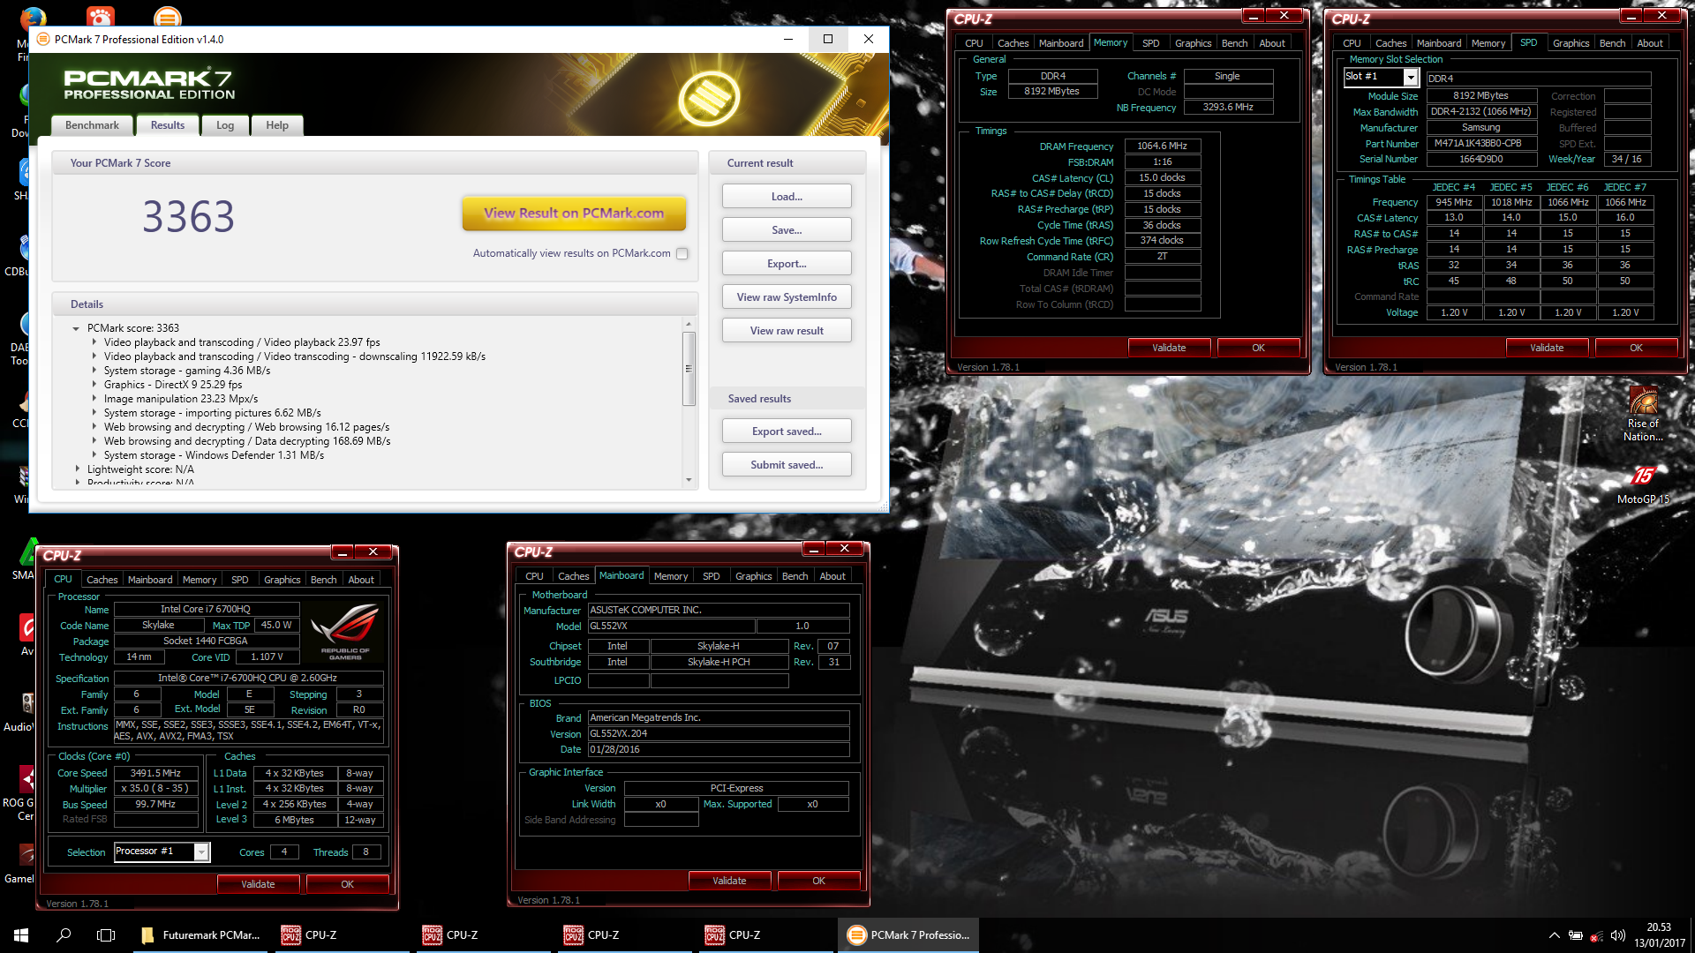This screenshot has height=953, width=1695.
Task: Click View raw SystemInfo button
Action: click(x=787, y=297)
